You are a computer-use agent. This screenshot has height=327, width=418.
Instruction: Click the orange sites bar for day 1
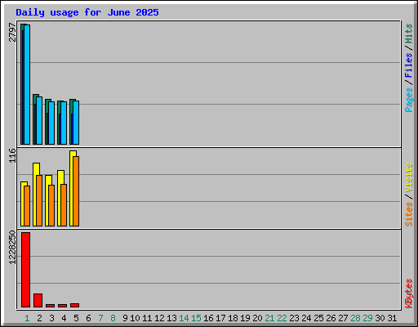click(27, 206)
